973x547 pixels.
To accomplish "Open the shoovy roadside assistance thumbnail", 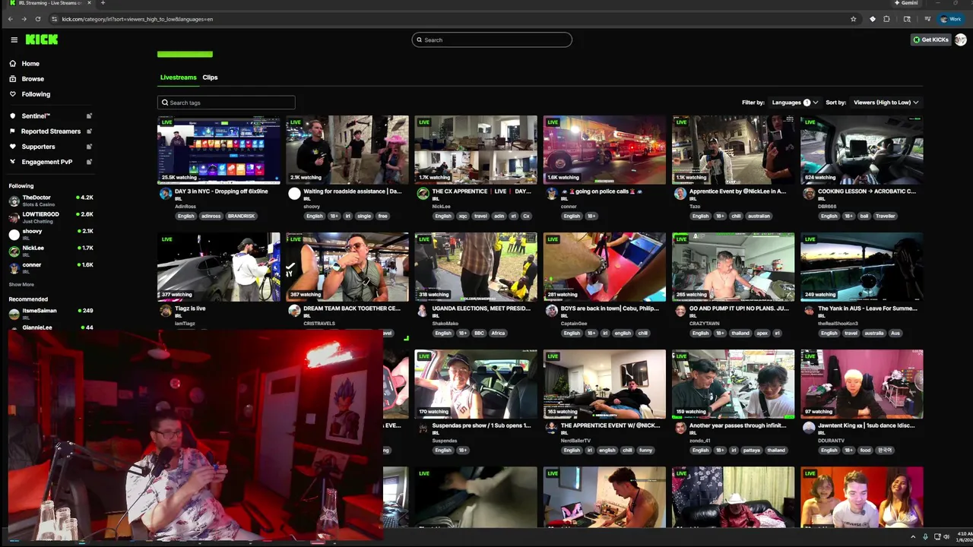I will pyautogui.click(x=347, y=150).
